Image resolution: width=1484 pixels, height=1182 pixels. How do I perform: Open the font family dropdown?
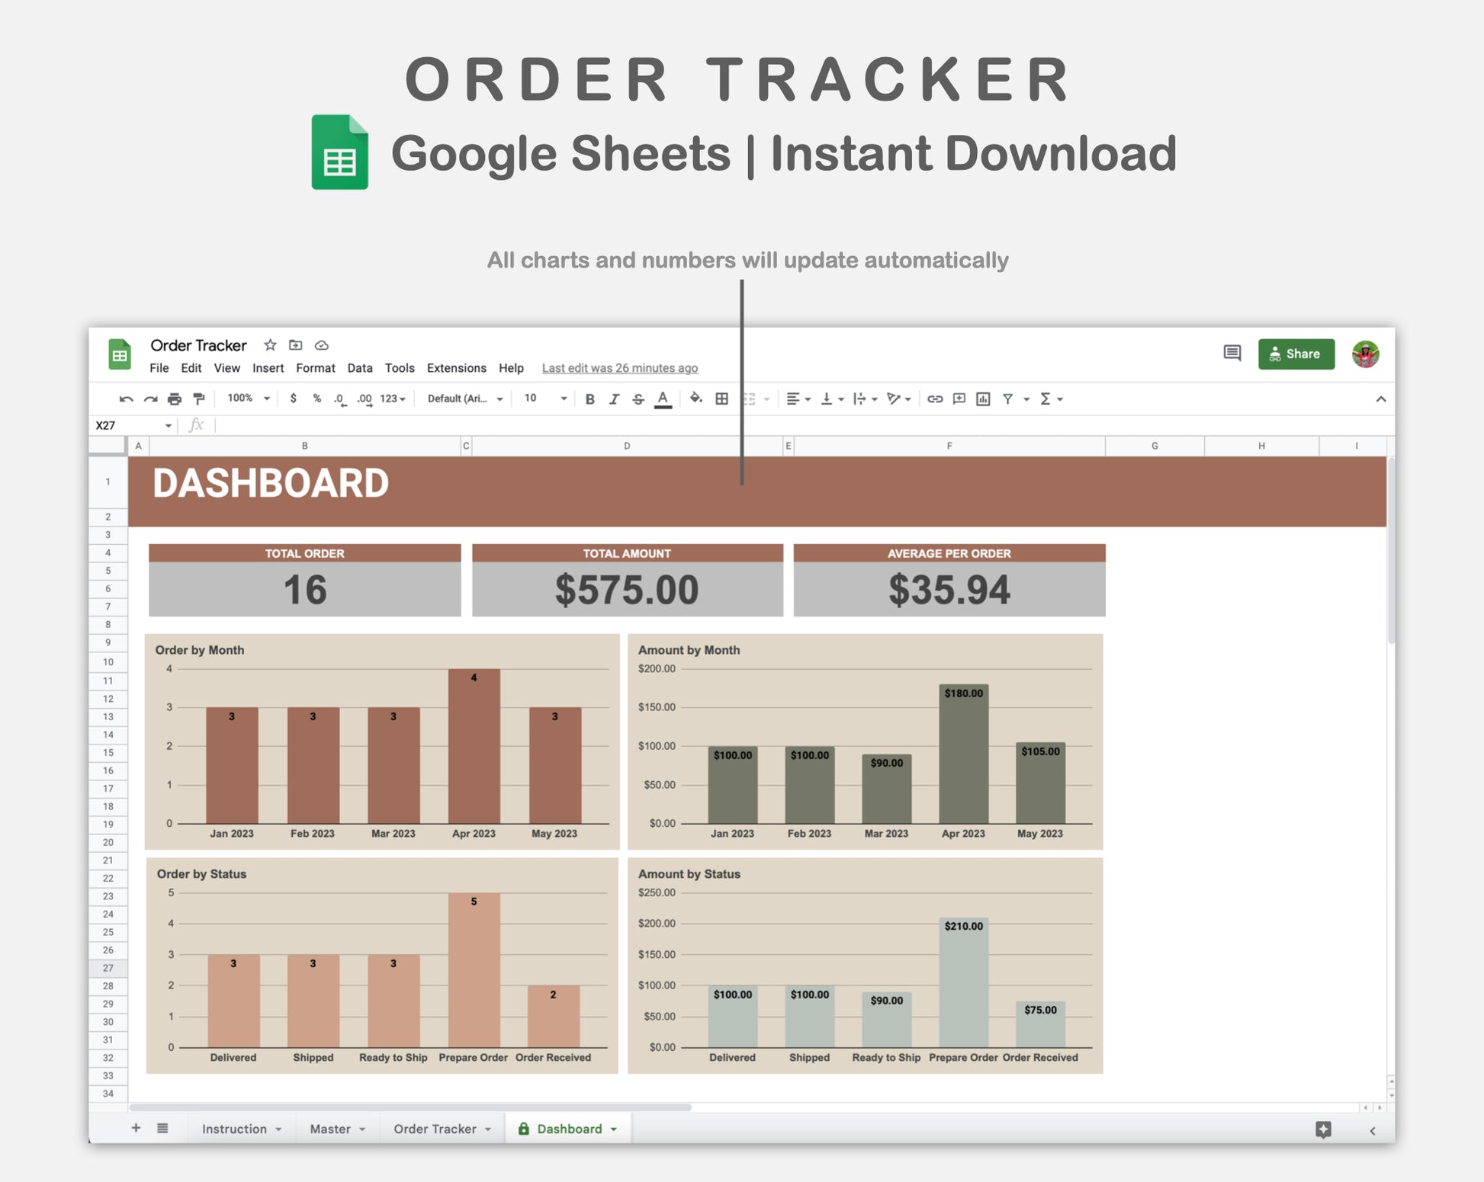[x=464, y=399]
